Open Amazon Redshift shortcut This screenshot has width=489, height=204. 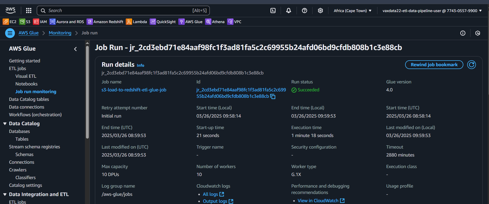[105, 22]
